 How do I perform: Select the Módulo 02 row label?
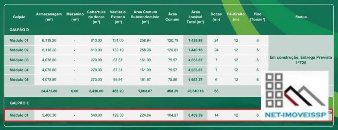pos(19,50)
